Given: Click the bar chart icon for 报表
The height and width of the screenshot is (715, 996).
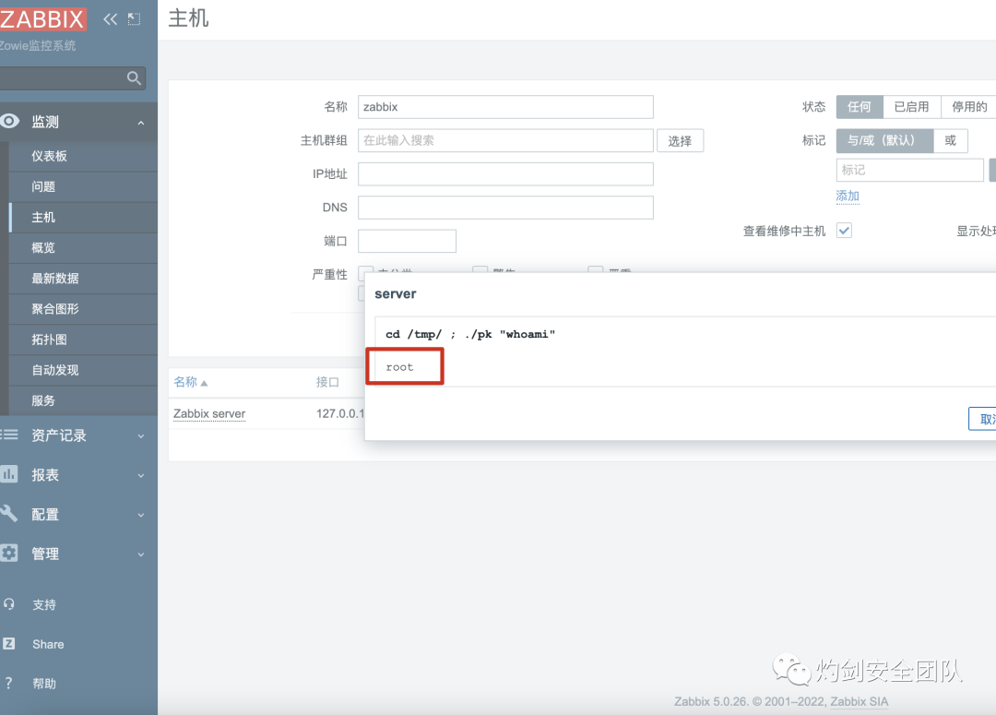Looking at the screenshot, I should [9, 474].
